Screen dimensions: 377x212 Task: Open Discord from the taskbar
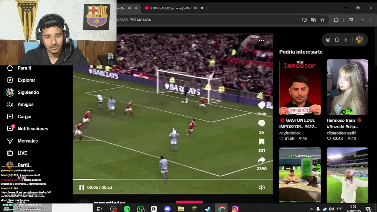[x=168, y=209]
